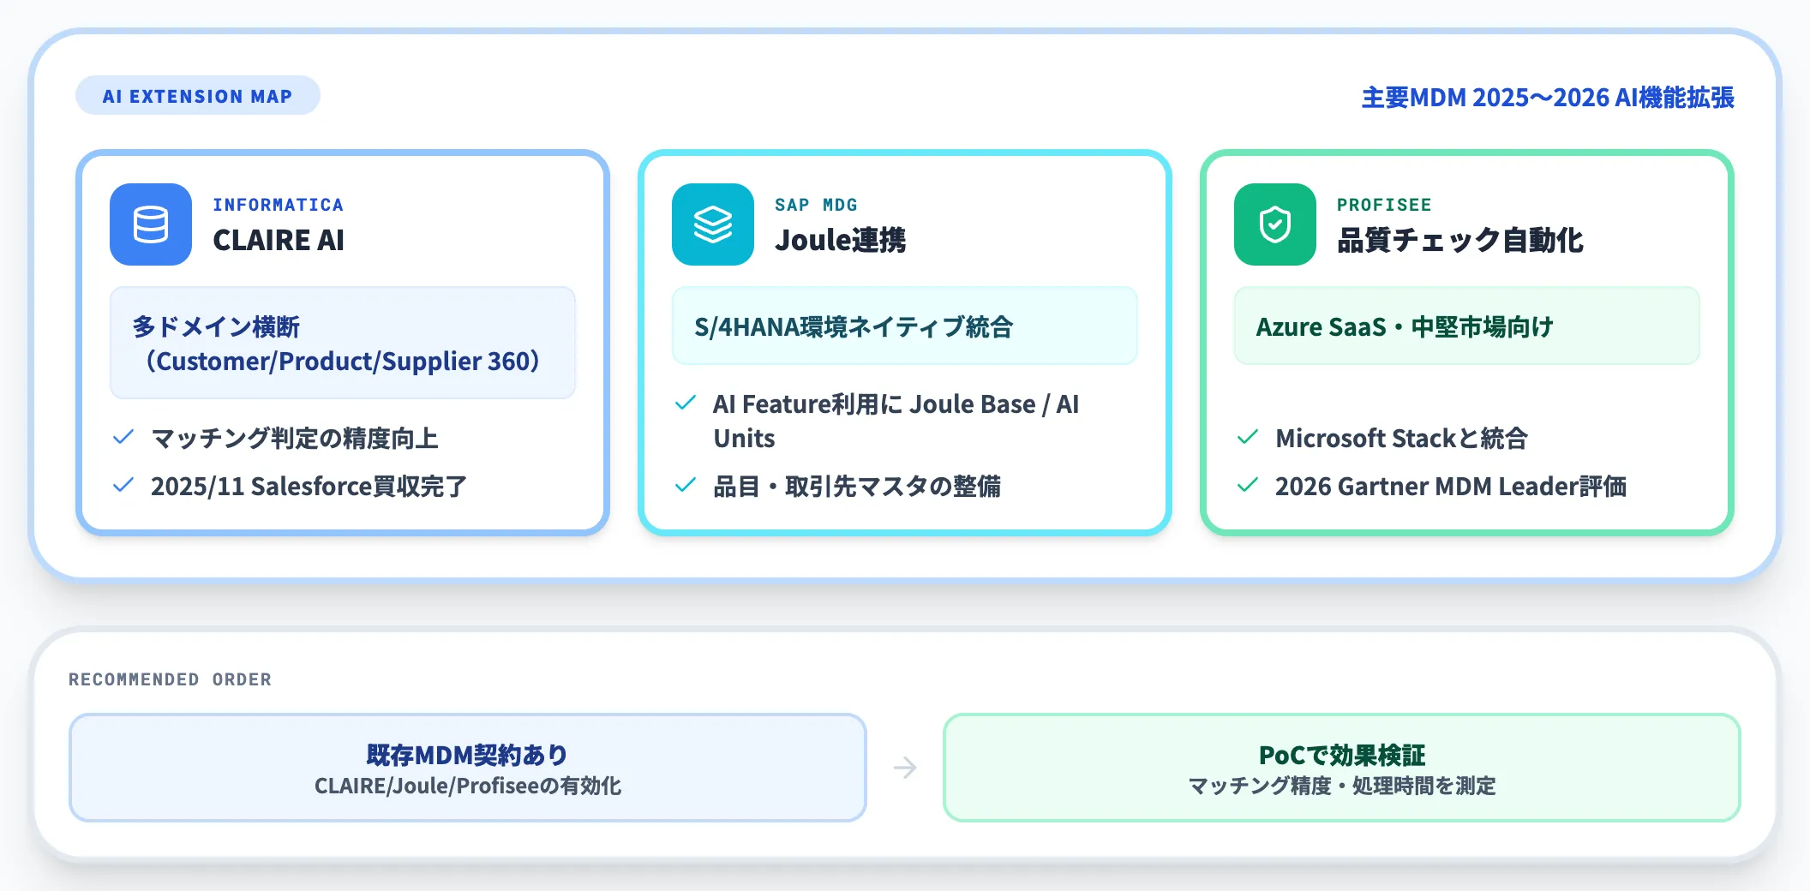The image size is (1810, 891).
Task: Select the 多ドメイン横断 highlight box
Action: click(x=343, y=343)
